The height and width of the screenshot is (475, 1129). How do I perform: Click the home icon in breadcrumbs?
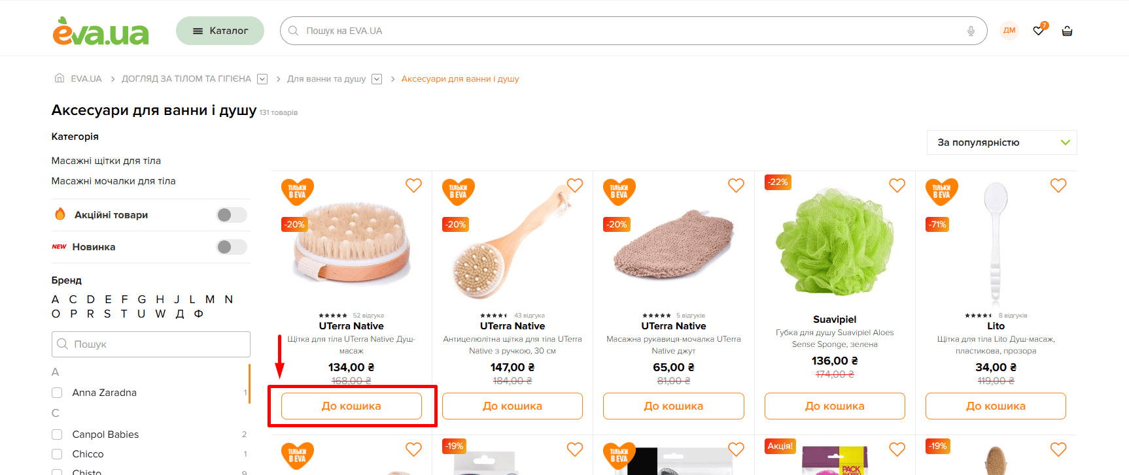(60, 78)
